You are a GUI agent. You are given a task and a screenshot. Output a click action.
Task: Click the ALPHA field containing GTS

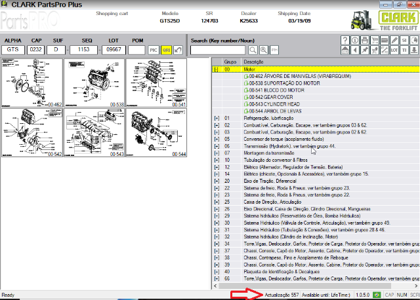coord(13,50)
